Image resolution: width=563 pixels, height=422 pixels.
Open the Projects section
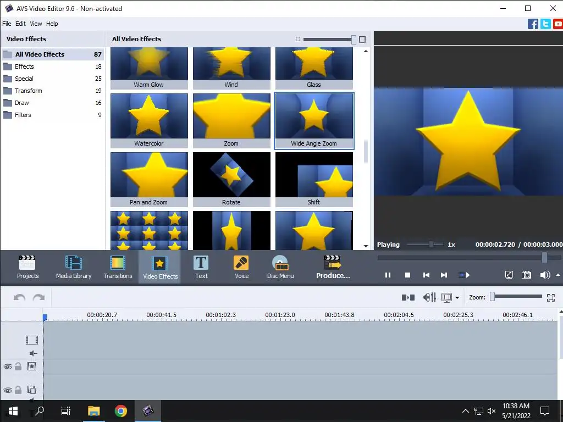(x=27, y=267)
